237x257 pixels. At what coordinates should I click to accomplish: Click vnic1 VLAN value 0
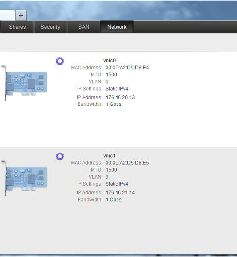[x=107, y=177]
